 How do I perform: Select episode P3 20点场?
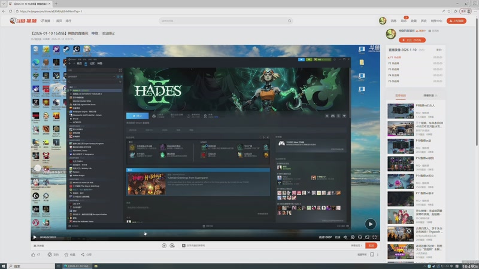pos(415,69)
